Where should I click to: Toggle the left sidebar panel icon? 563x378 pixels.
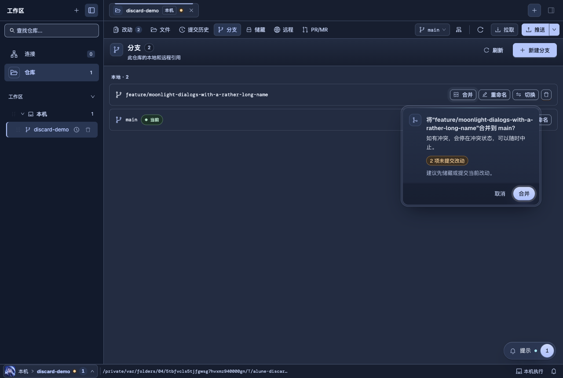click(91, 10)
